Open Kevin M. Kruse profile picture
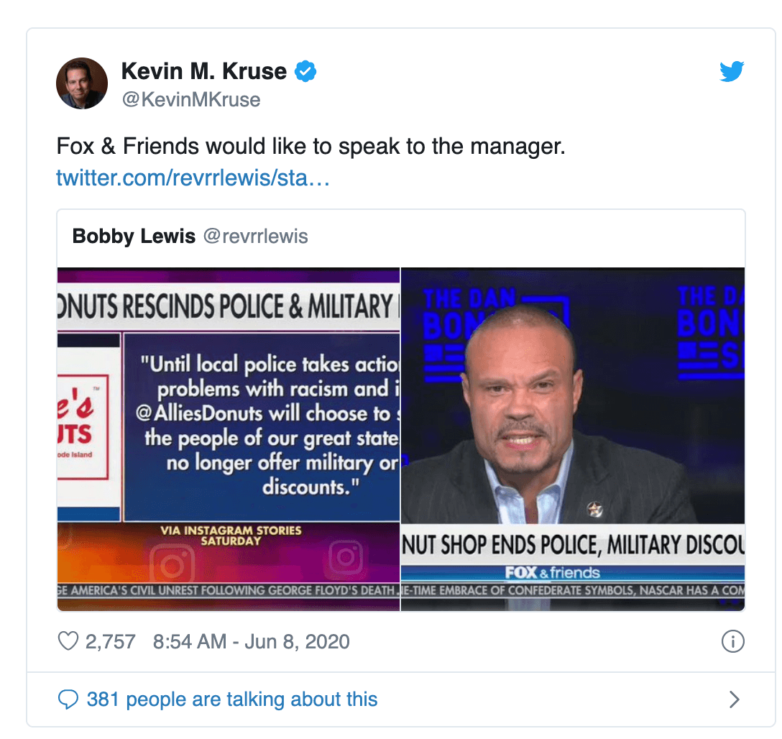Screen dimensions: 782x739 click(x=82, y=83)
